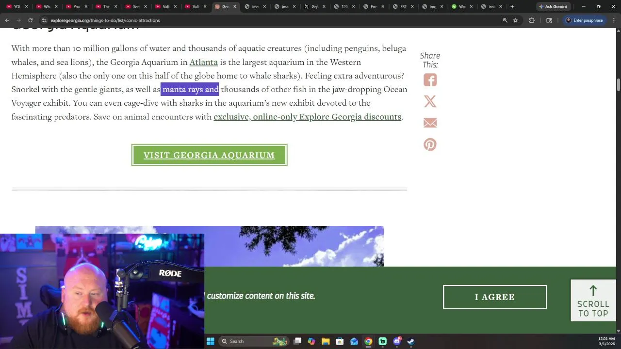Click the Scroll To Top button
621x349 pixels.
[593, 301]
